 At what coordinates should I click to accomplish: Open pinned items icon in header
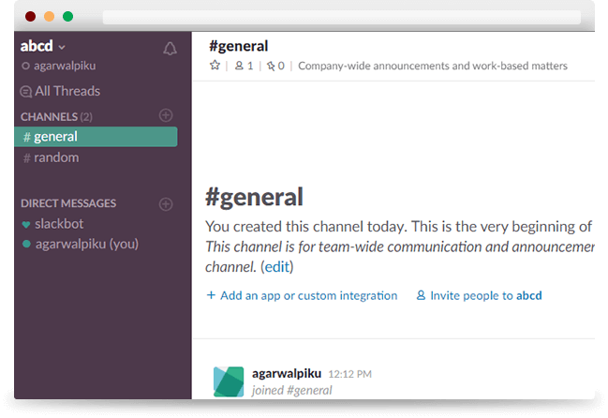coord(271,66)
